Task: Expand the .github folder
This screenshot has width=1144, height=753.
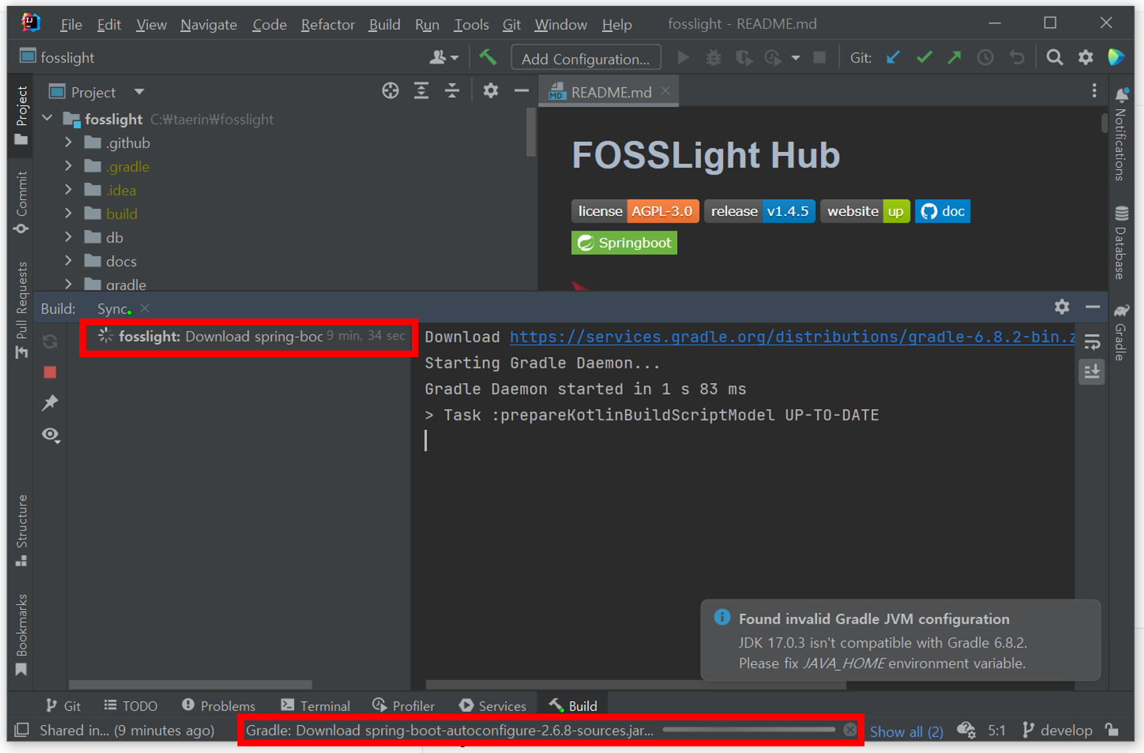Action: tap(68, 143)
